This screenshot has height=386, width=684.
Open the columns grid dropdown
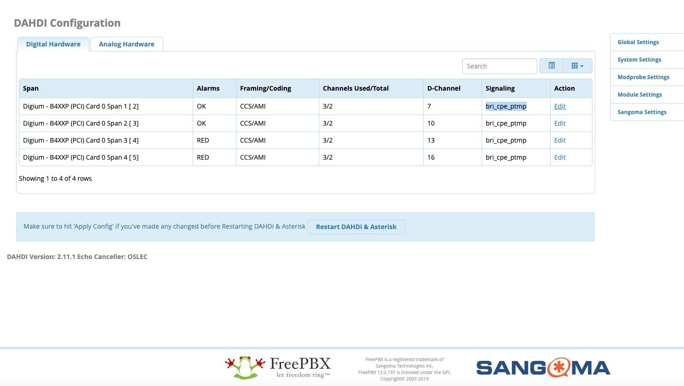click(x=577, y=66)
